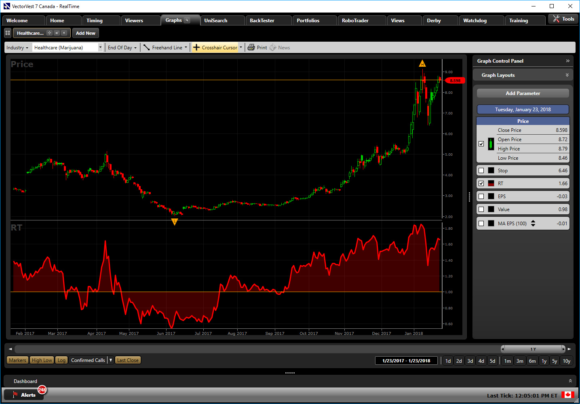Click the date range field 1/23/2017 - 1/23/2018

point(406,361)
